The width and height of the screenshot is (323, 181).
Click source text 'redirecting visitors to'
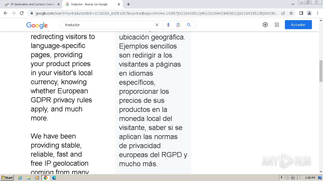(63, 37)
